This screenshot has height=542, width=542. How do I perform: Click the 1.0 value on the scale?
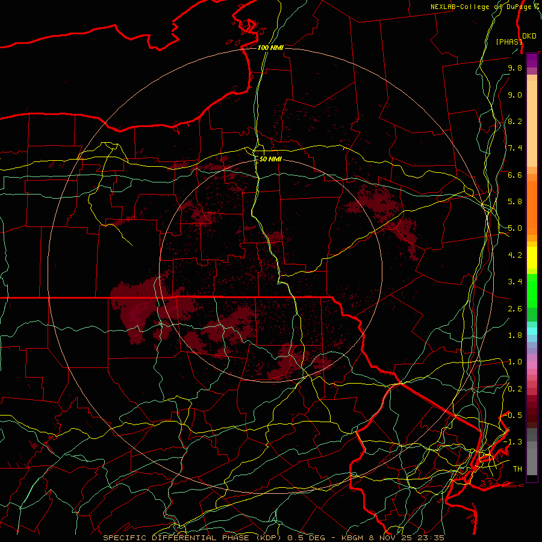[515, 362]
